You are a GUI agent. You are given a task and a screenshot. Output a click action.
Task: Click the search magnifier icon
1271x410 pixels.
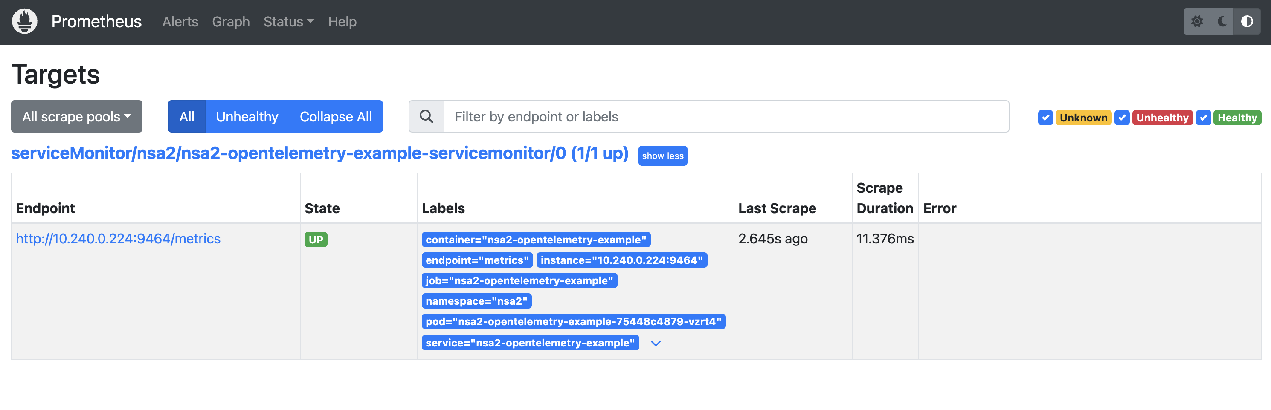click(x=427, y=116)
